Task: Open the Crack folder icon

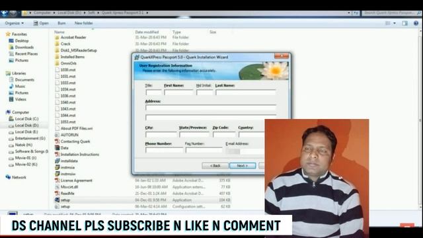Action: coord(58,44)
